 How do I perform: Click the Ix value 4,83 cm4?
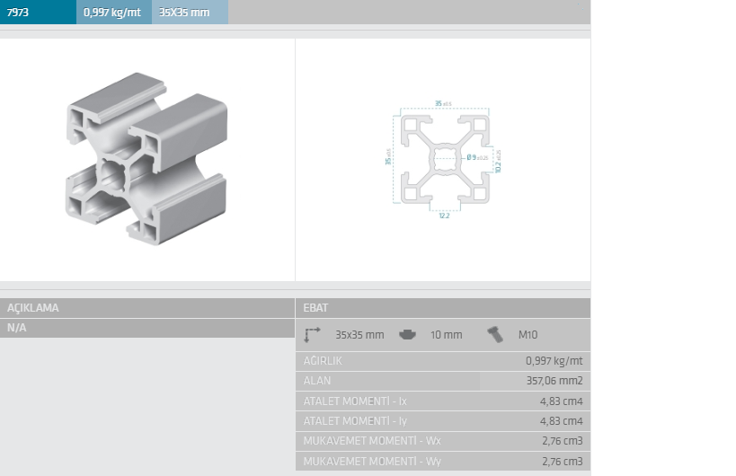[x=562, y=401]
